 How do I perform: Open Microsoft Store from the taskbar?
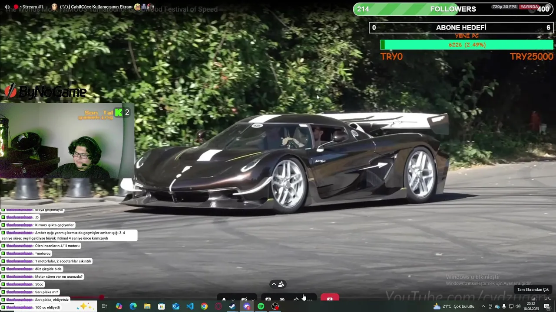pos(162,306)
